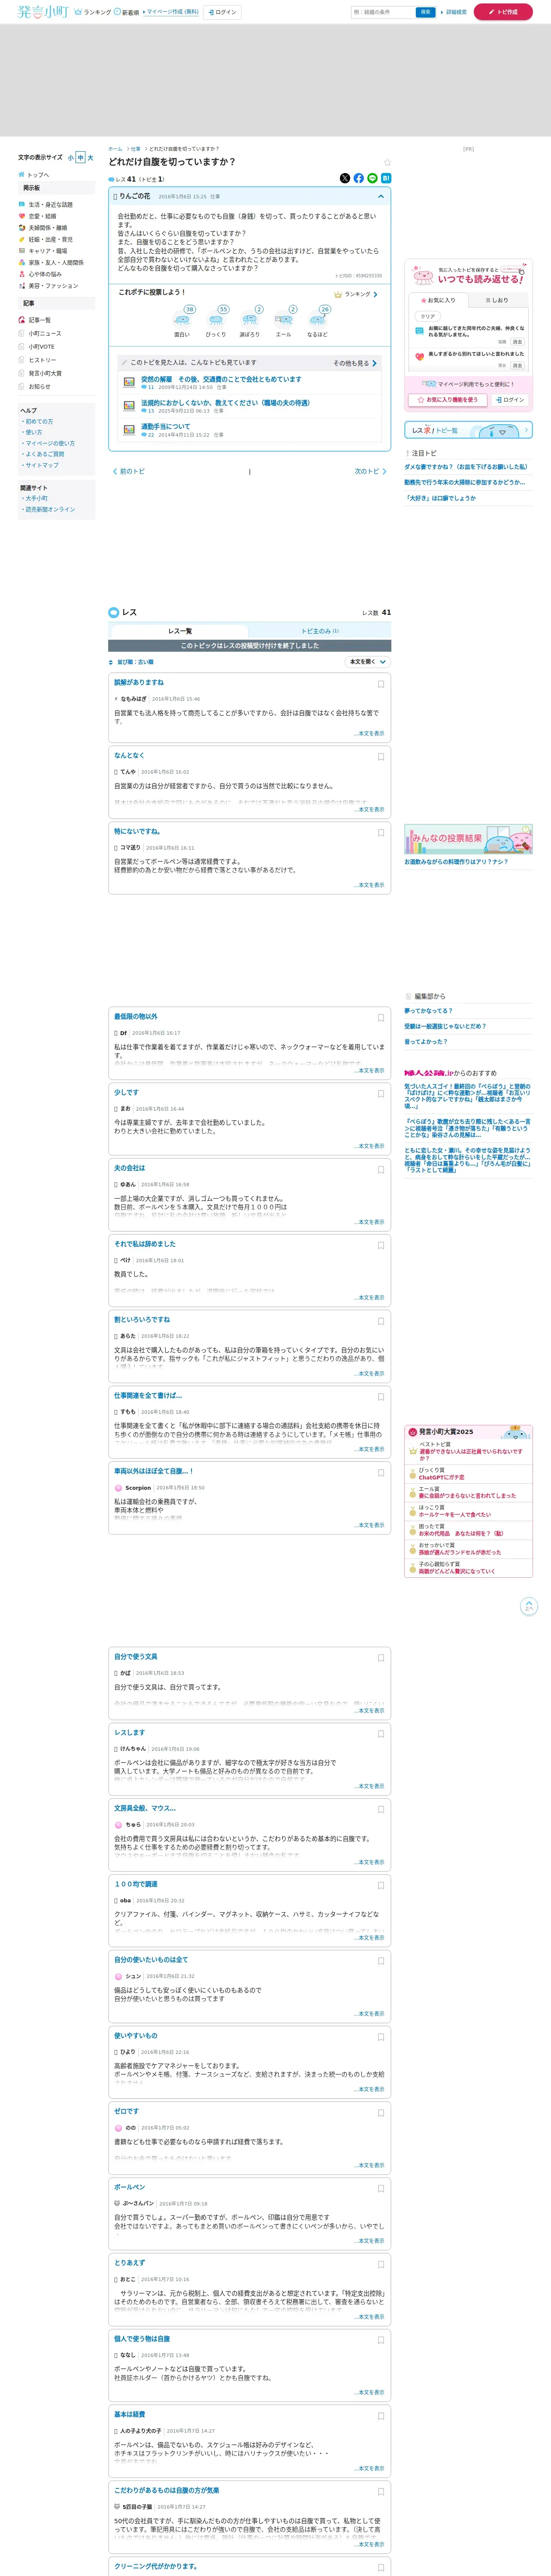Open キャリア・職場 board in sidebar
The image size is (551, 2576).
point(43,251)
